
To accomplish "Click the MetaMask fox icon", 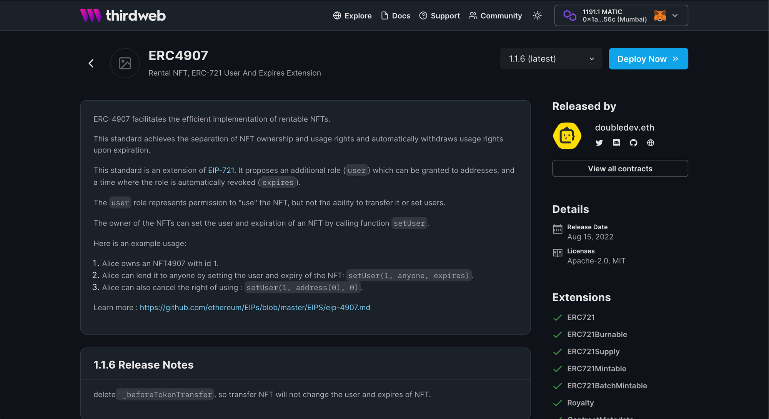I will [x=660, y=15].
